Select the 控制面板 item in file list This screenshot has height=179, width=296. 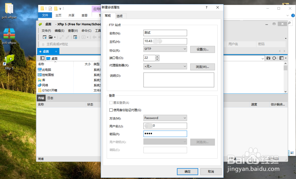[x=46, y=75]
